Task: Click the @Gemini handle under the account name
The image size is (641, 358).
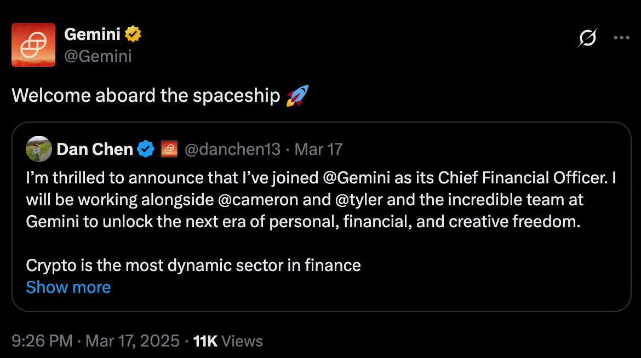Action: pos(98,56)
